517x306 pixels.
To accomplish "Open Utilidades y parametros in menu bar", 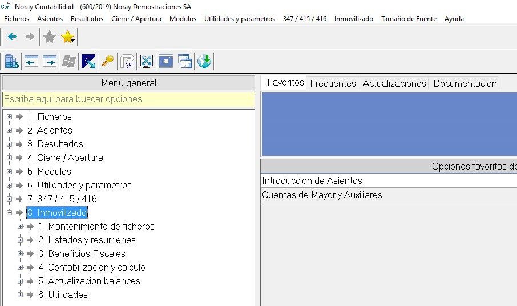I will (x=239, y=19).
